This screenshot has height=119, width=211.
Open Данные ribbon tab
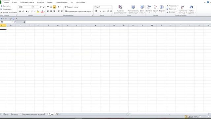pos(50,2)
